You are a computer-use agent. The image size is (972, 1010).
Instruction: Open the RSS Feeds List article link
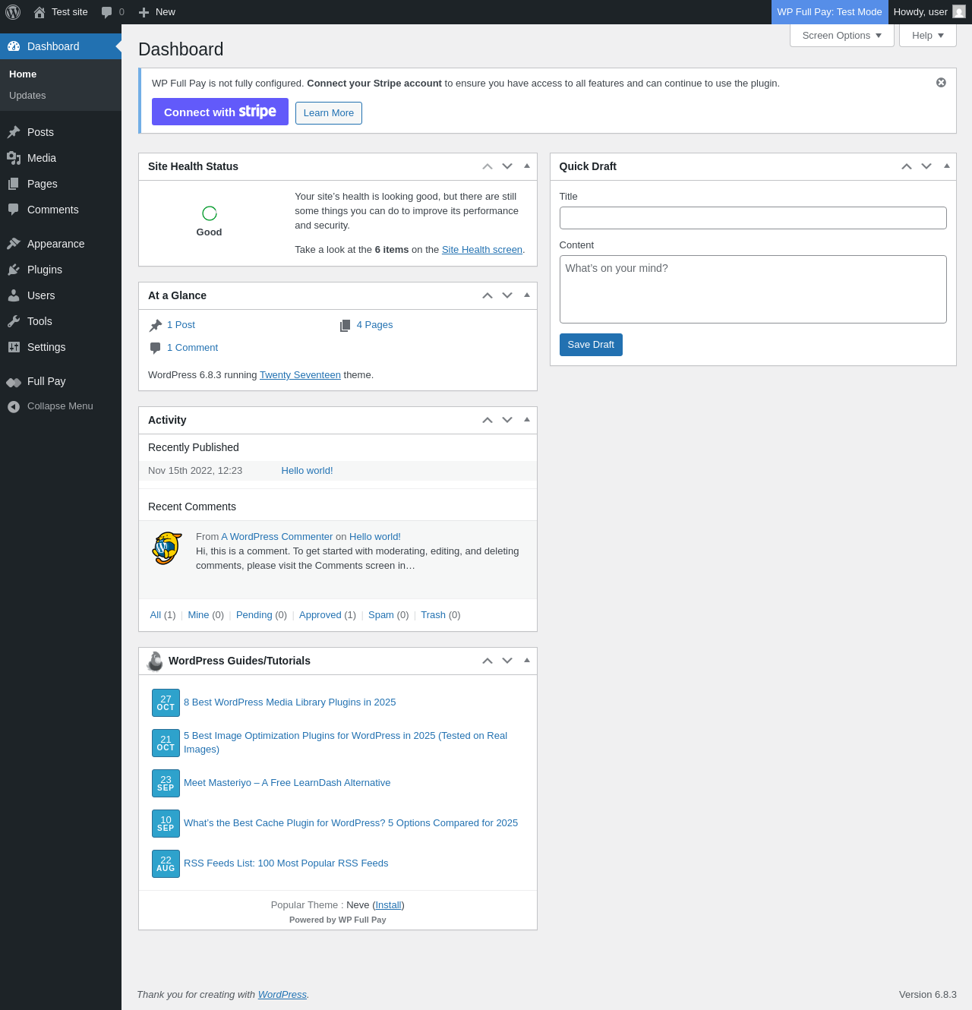click(x=286, y=863)
